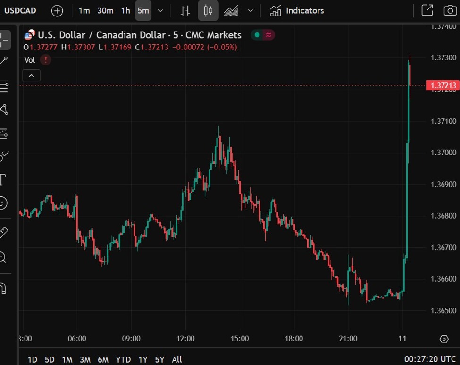Toggle magnet mode in left sidebar
The height and width of the screenshot is (365, 460).
[x=3, y=288]
